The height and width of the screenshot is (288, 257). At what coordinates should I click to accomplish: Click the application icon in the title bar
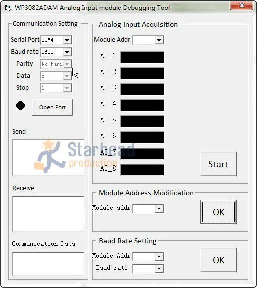pyautogui.click(x=8, y=8)
